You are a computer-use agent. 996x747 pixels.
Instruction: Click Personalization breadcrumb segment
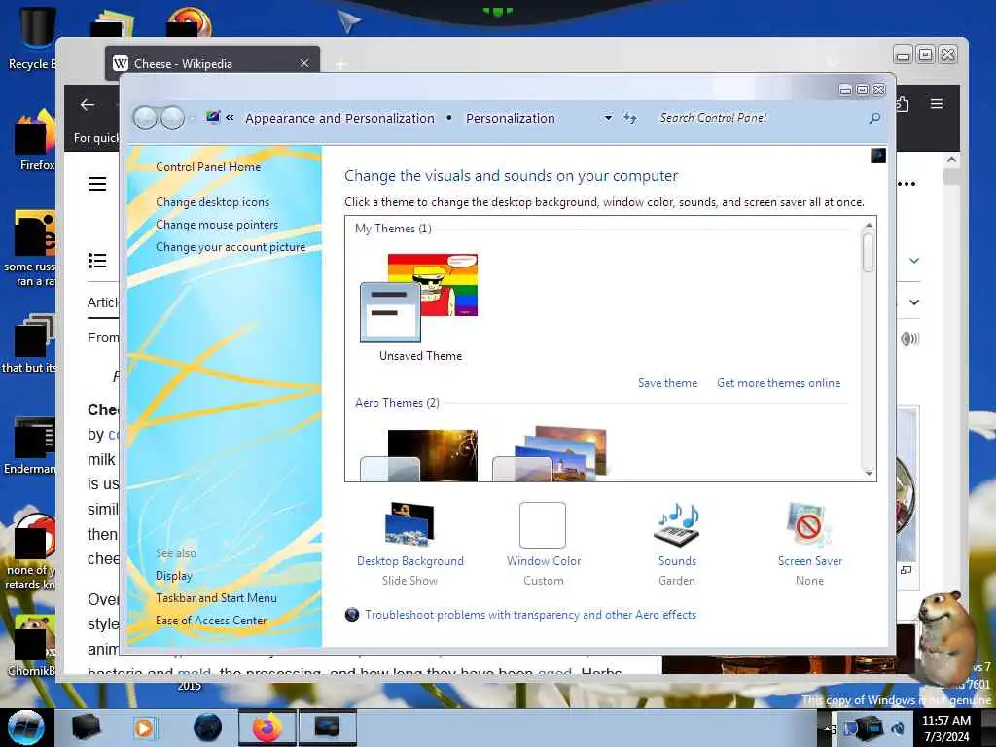(x=510, y=118)
